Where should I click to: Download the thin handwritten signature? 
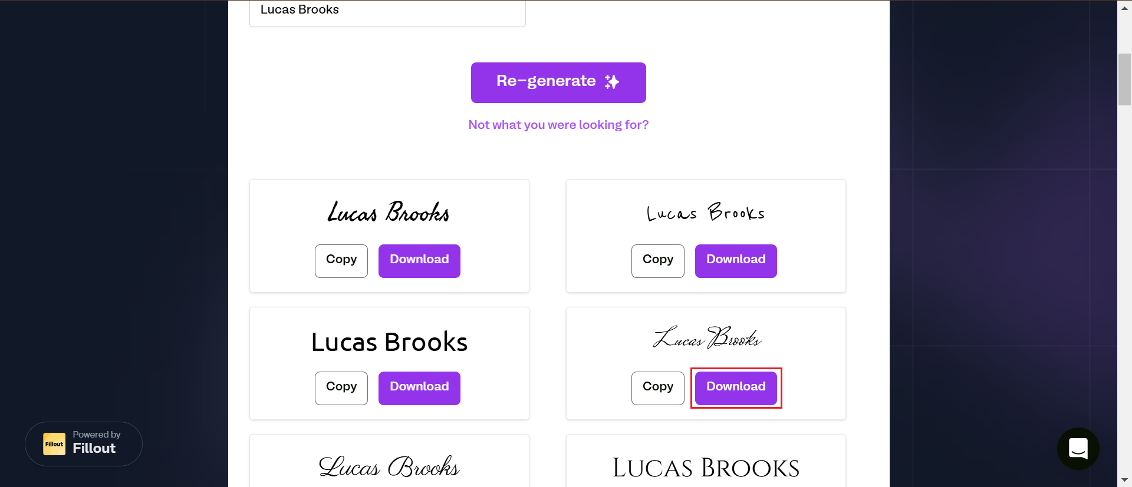pos(736,261)
